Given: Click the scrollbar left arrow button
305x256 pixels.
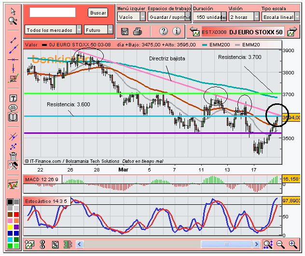Looking at the screenshot, I should 80,244.
